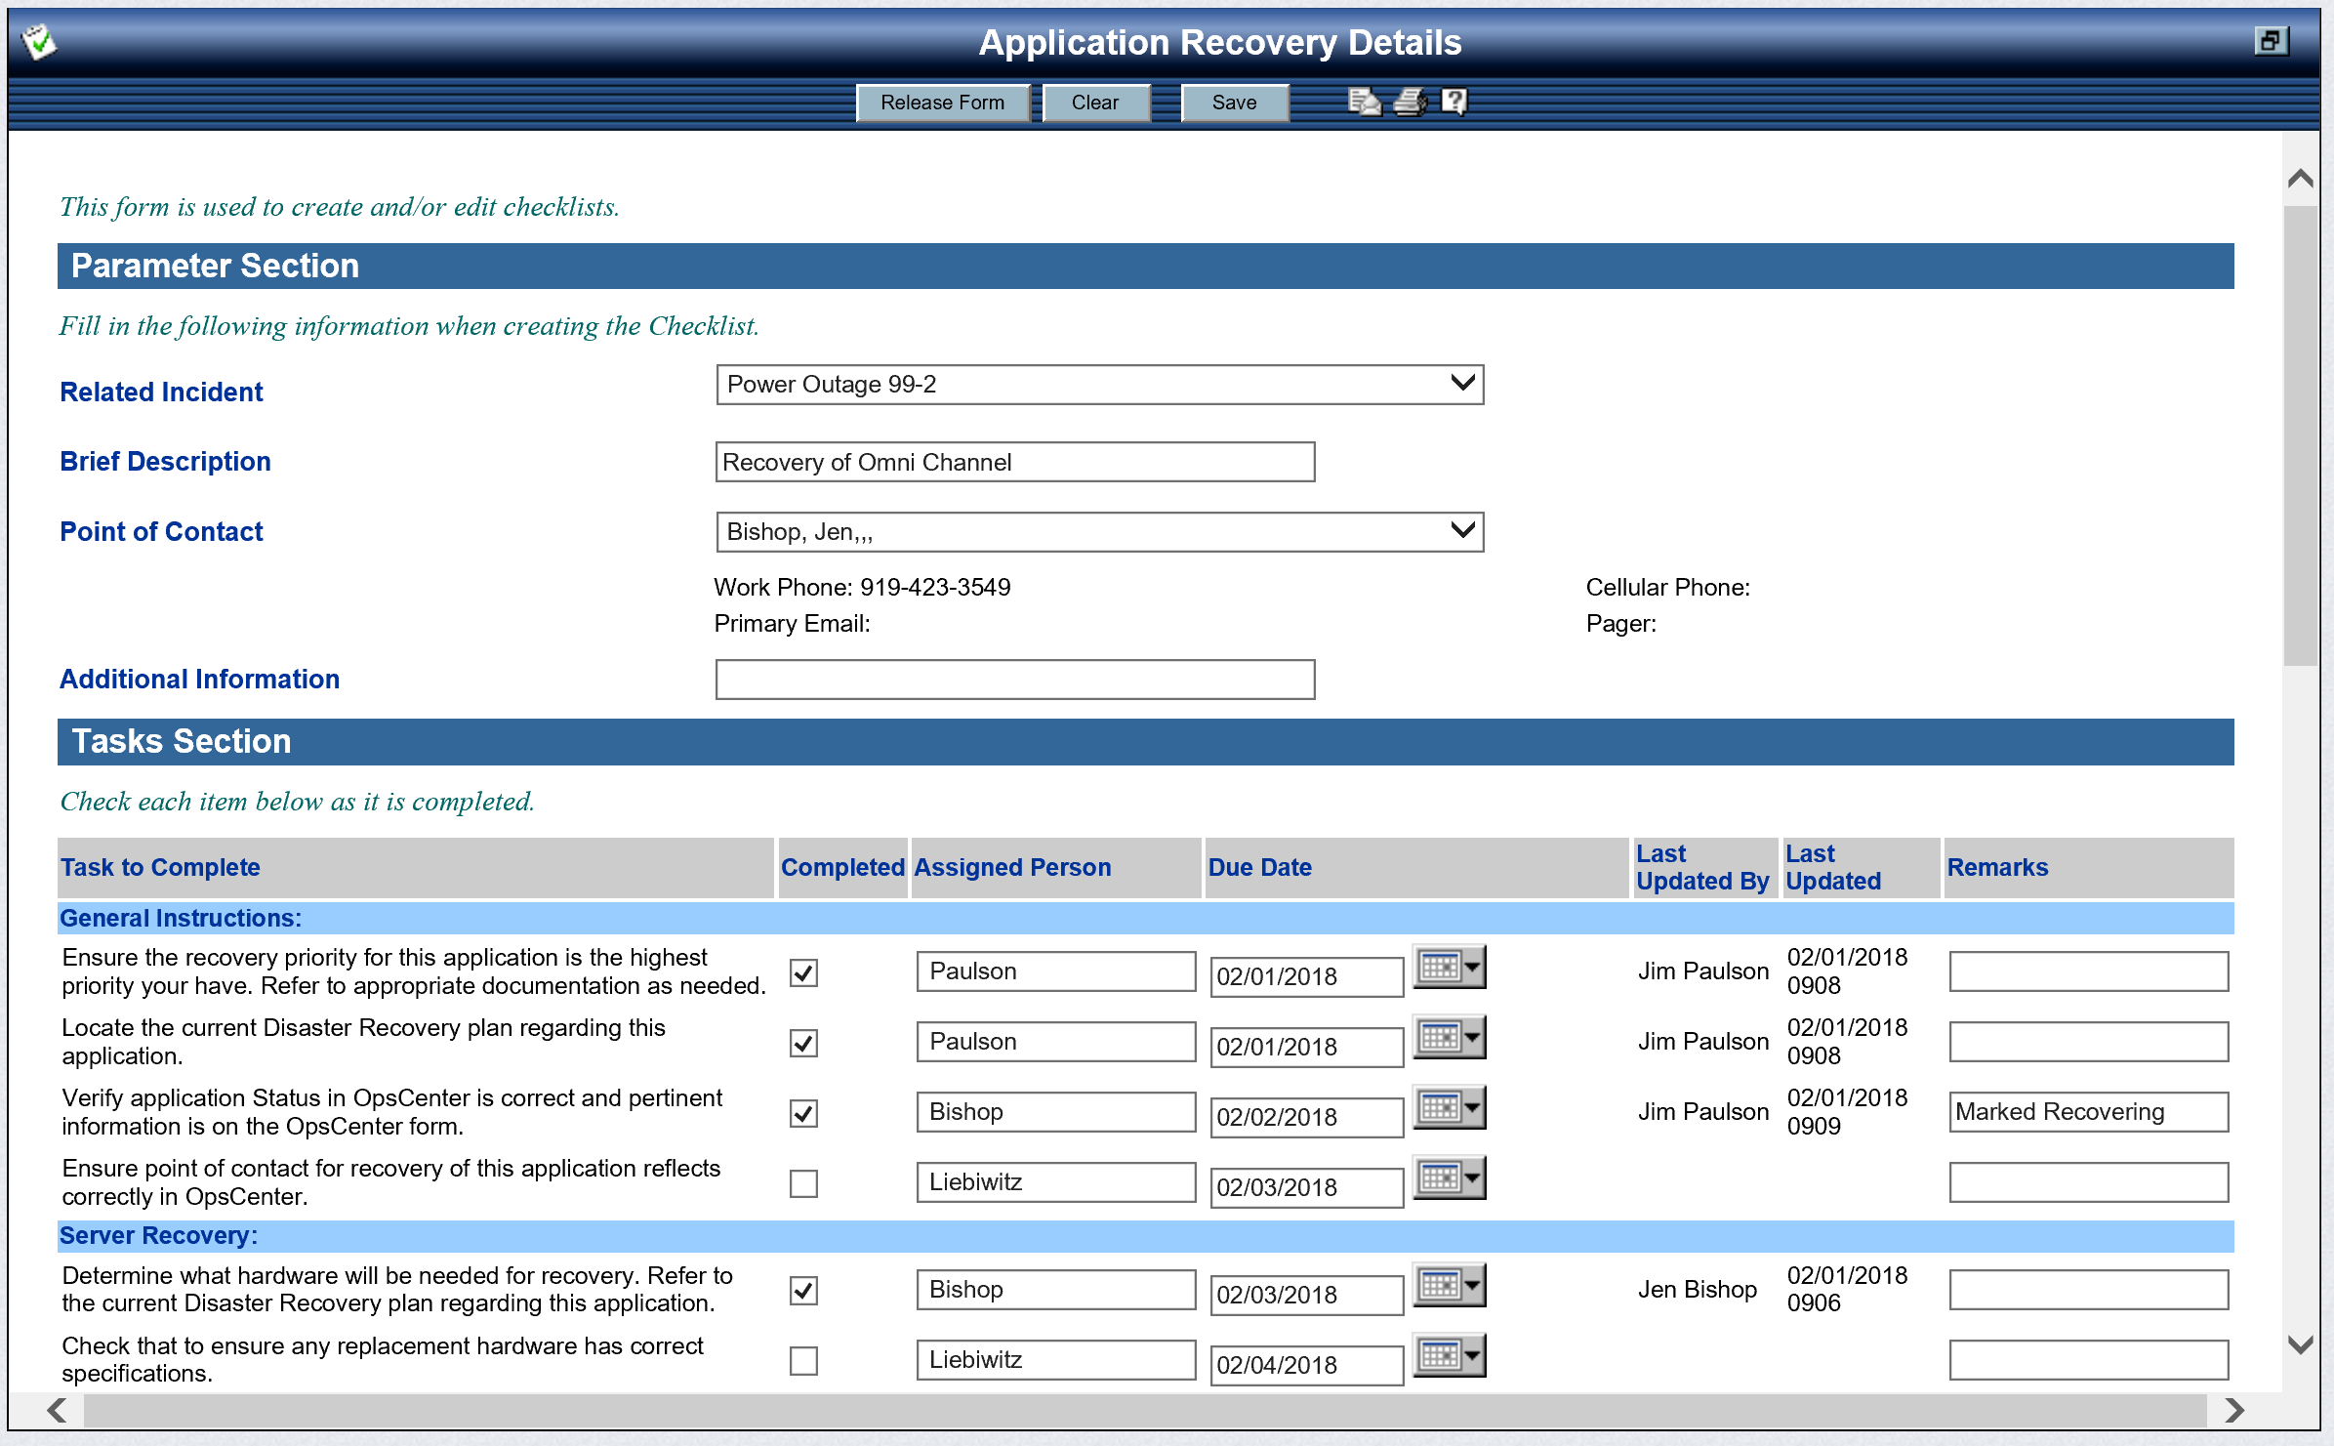Open help via the question mark icon
The width and height of the screenshot is (2334, 1446).
[x=1454, y=102]
